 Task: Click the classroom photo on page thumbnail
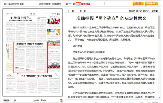53,65
